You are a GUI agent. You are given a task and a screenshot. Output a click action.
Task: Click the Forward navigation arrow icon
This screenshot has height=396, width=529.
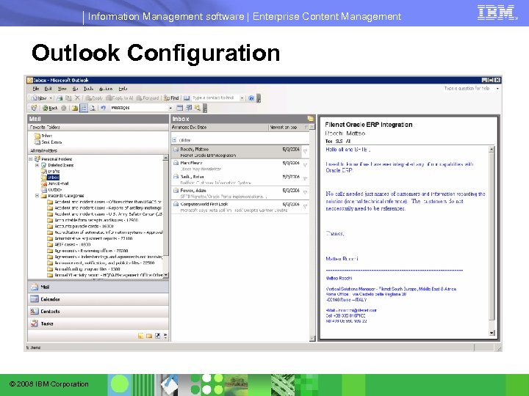pyautogui.click(x=63, y=108)
